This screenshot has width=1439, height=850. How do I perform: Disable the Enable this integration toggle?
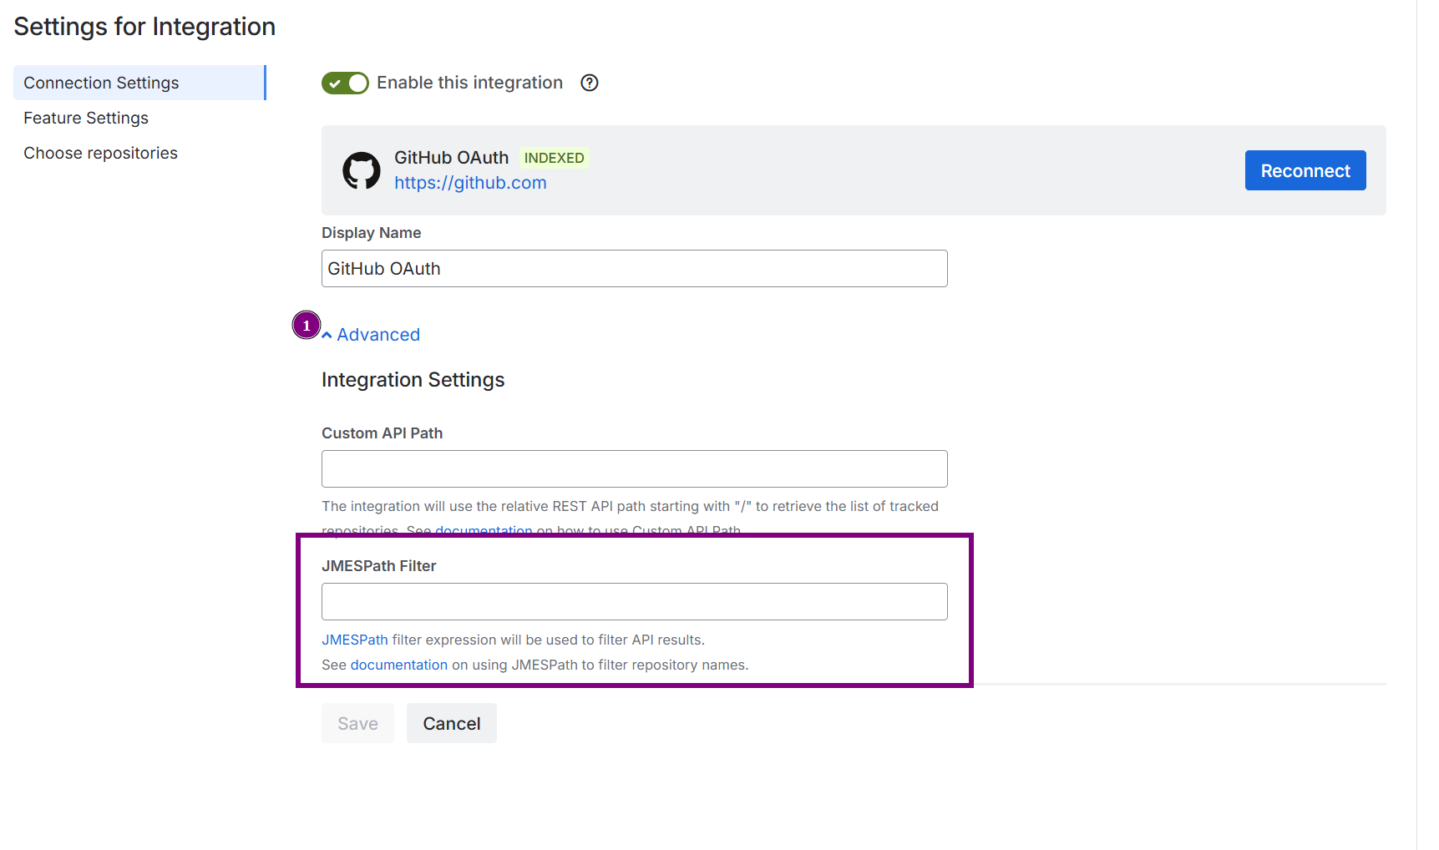pyautogui.click(x=345, y=83)
